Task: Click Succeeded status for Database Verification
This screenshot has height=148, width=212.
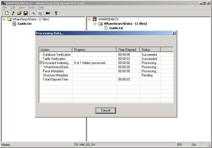Action: click(x=149, y=54)
